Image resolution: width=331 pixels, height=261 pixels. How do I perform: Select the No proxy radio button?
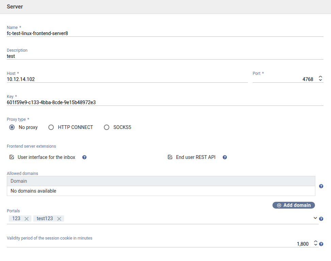(12, 127)
